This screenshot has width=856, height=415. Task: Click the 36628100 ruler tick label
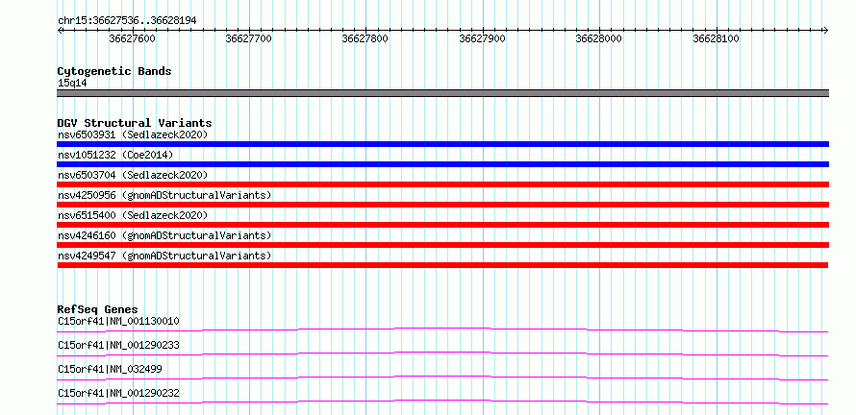(716, 38)
